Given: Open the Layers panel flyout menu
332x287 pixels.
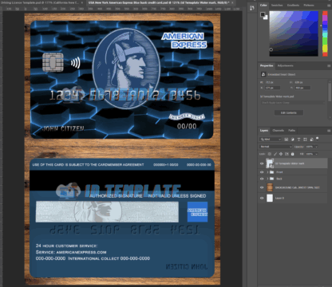Looking at the screenshot, I should point(329,131).
